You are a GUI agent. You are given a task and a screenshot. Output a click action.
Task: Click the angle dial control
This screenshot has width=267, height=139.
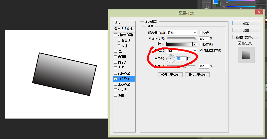[x=171, y=59]
